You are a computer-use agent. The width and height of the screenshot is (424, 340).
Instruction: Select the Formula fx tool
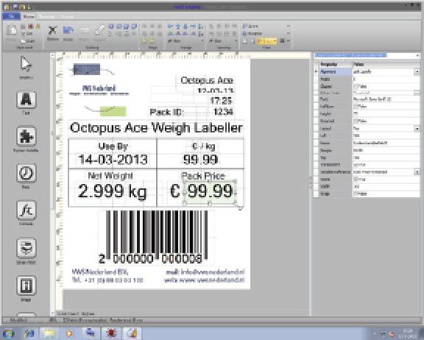[x=26, y=210]
